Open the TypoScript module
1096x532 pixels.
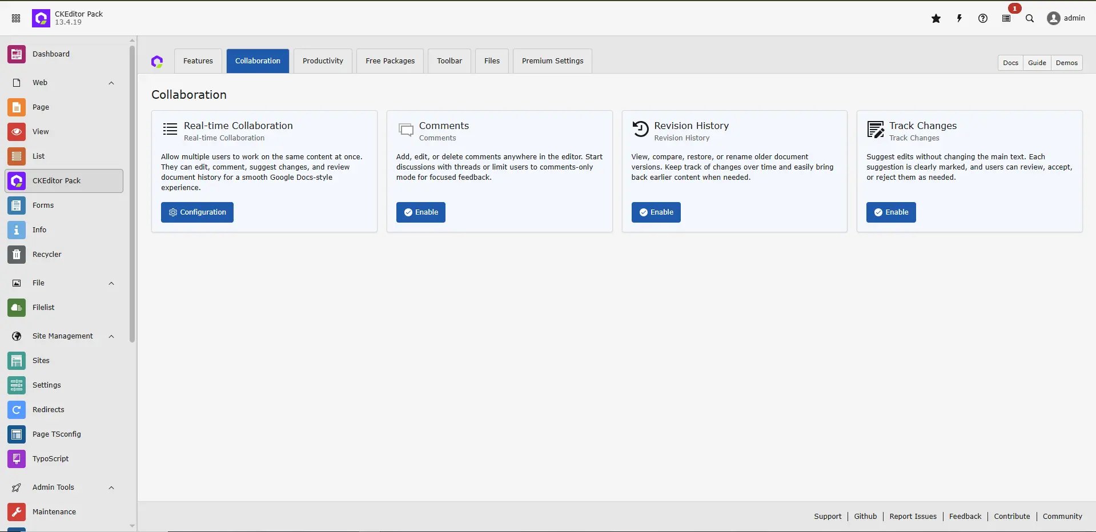pos(64,459)
